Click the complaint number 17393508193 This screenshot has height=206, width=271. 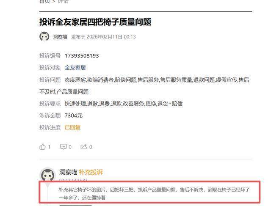pos(82,56)
